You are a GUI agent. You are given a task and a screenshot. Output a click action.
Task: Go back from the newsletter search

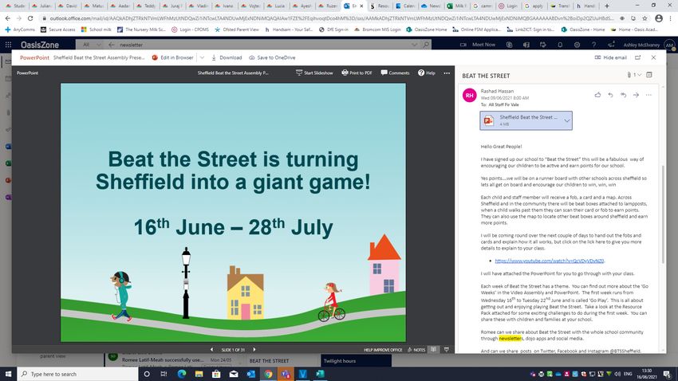point(112,45)
